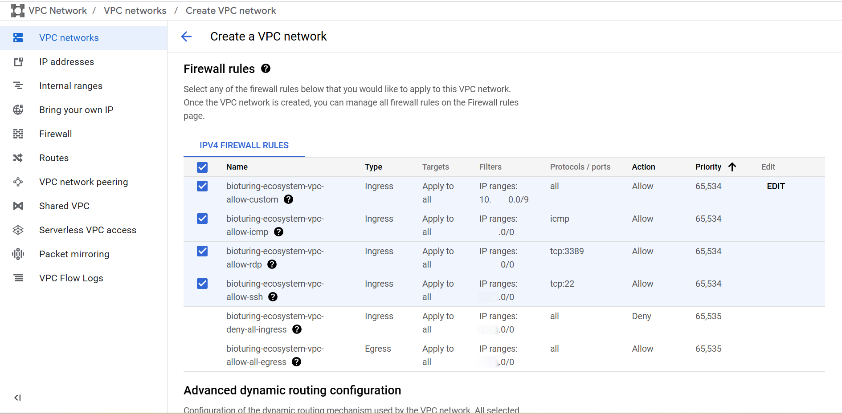Open help for the allow-all-egress rule
This screenshot has width=842, height=414.
(296, 362)
